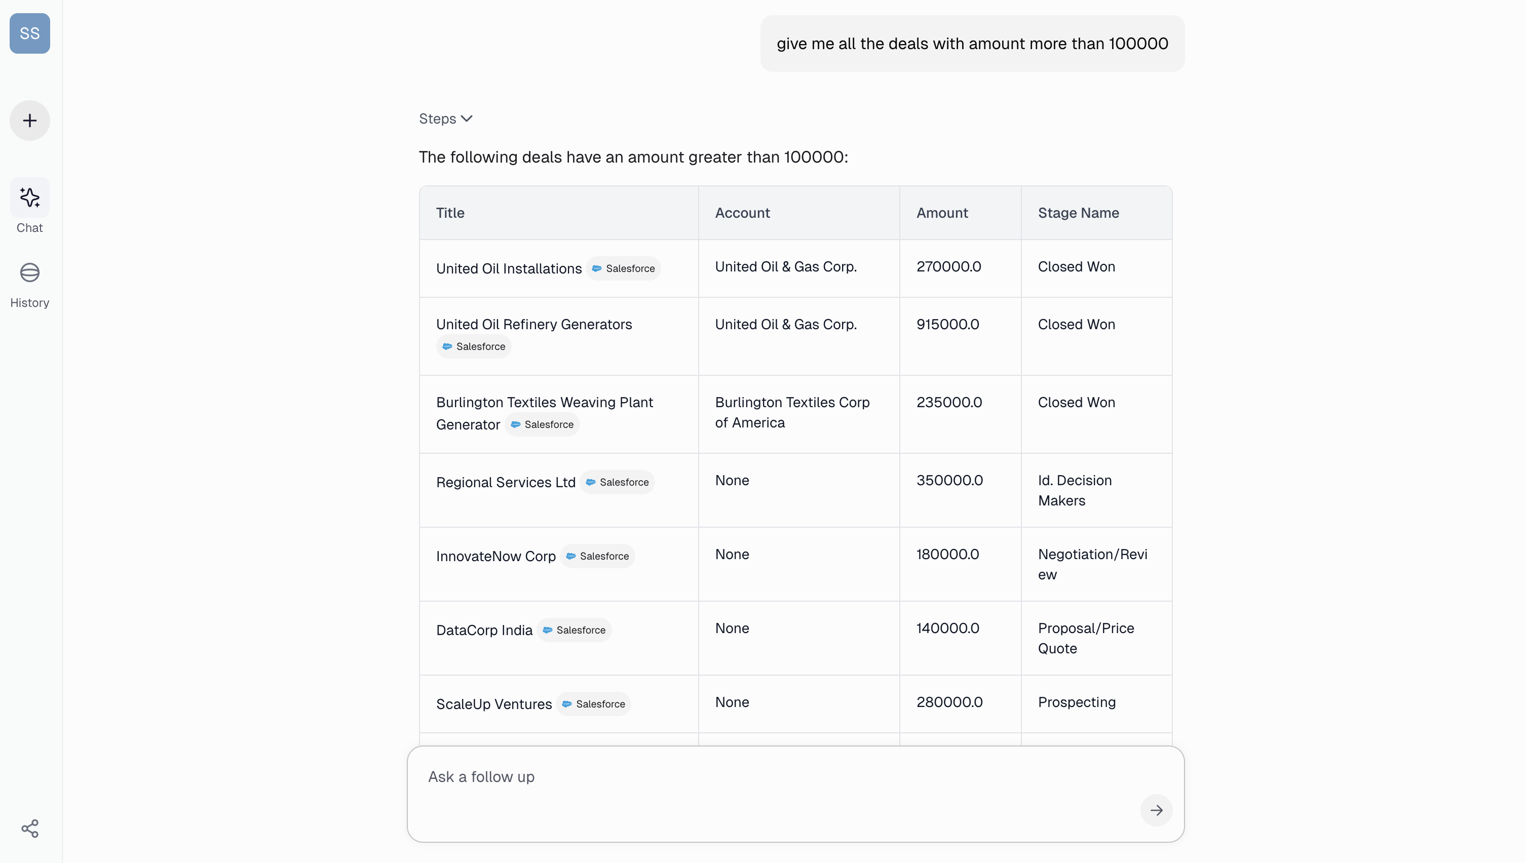
Task: Focus the Ask a follow up field
Action: [x=771, y=777]
